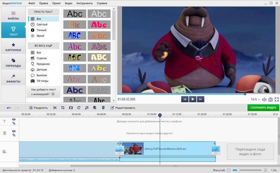Toggle overlay video track visibility eye
Viewport: 280px width, 173px height.
tap(14, 131)
